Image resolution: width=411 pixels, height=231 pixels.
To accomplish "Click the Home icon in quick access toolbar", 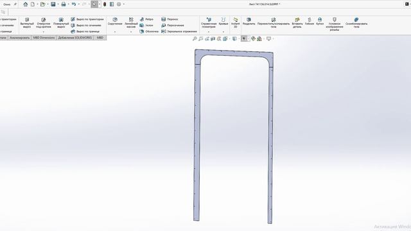I will (x=26, y=4).
